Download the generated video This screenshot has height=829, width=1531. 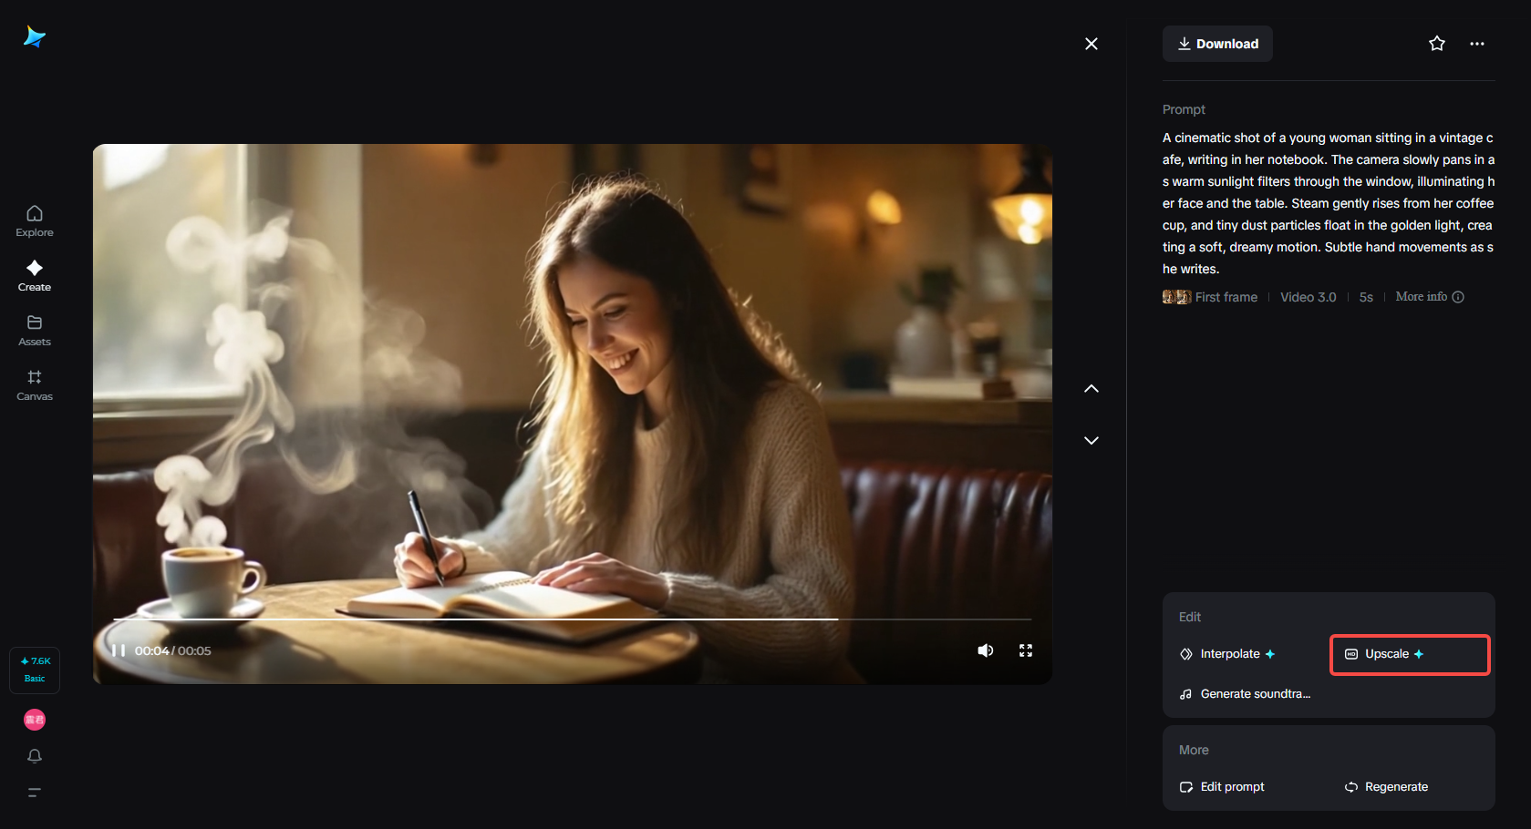(1216, 43)
